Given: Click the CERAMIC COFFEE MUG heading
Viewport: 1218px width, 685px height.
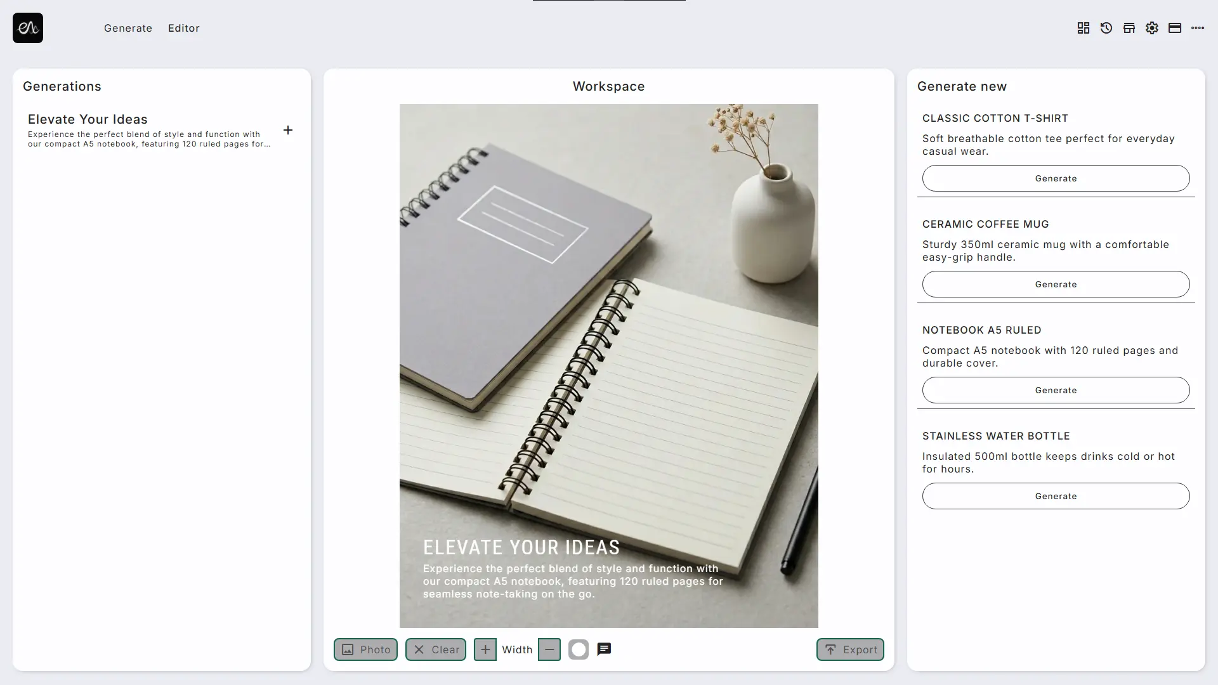Looking at the screenshot, I should pos(986,224).
